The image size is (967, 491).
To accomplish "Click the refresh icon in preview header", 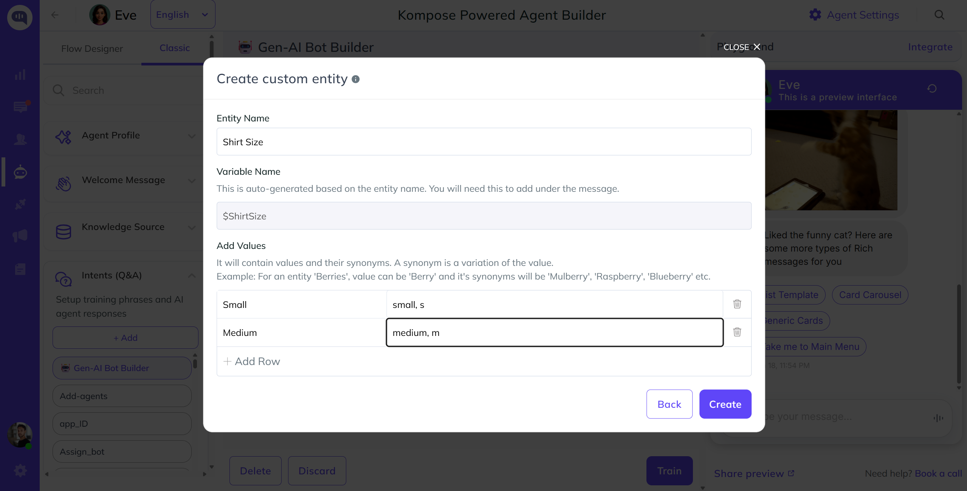I will pyautogui.click(x=932, y=89).
